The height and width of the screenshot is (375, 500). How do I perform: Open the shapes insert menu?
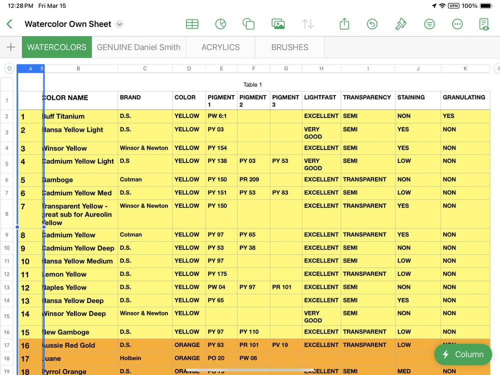[248, 24]
